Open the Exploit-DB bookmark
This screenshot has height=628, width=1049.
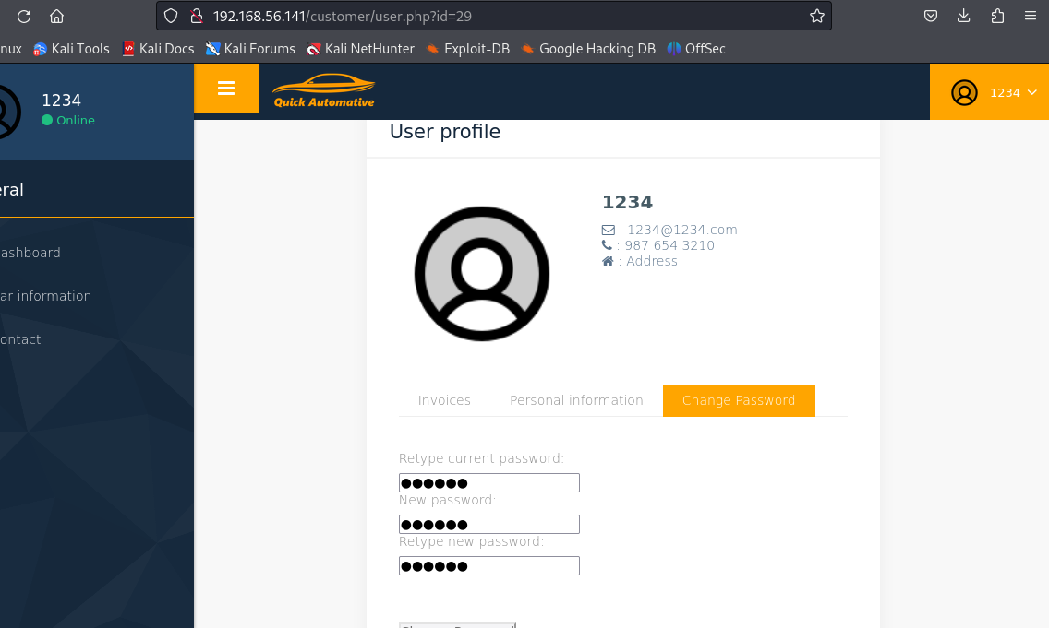pos(468,49)
